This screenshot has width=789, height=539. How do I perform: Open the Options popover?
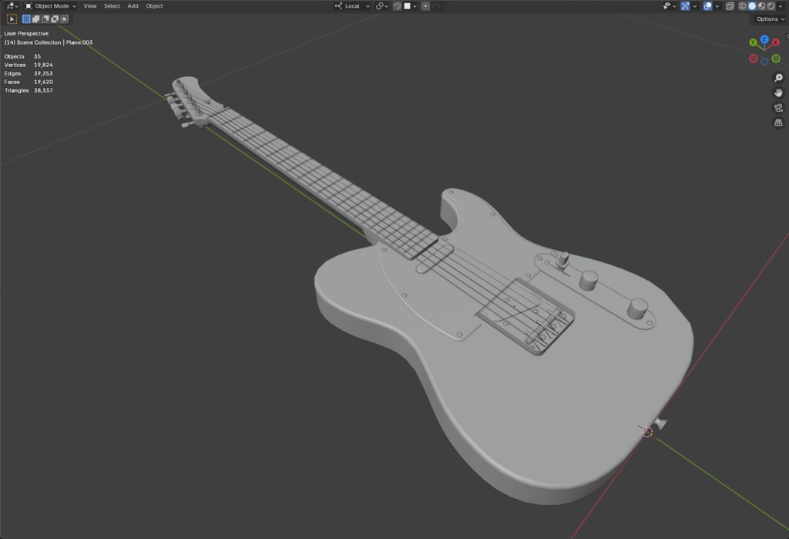(x=770, y=19)
